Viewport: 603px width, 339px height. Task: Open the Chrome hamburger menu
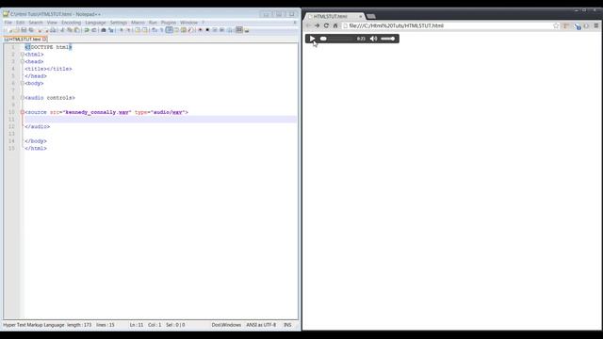(x=596, y=25)
